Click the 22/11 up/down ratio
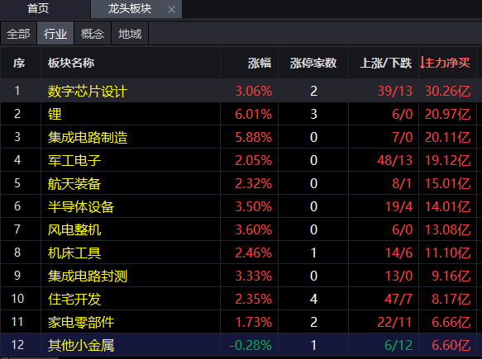Viewport: 482px width, 359px height. (394, 322)
